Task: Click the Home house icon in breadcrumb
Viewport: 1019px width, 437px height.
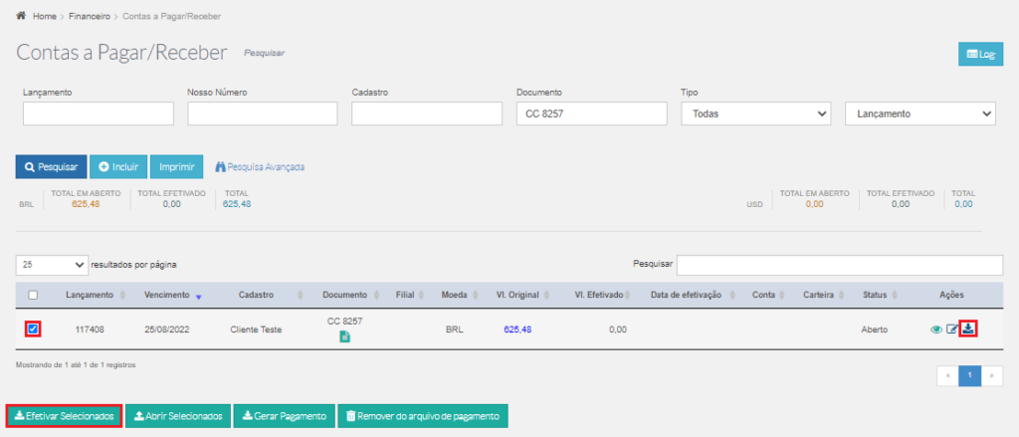Action: tap(21, 16)
